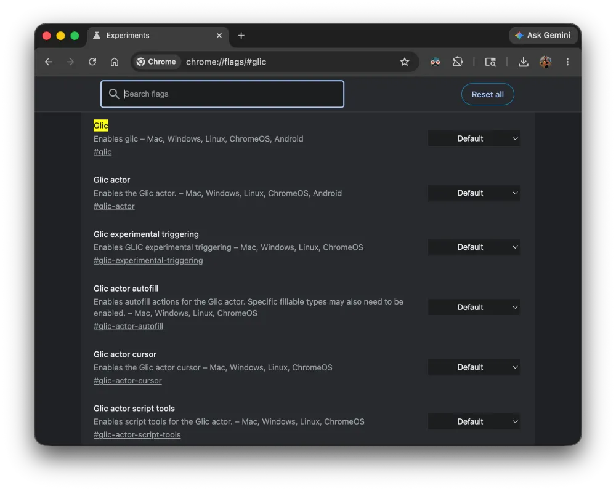Open Glic actor autofill dropdown
Screen dimensions: 616x491
474,307
